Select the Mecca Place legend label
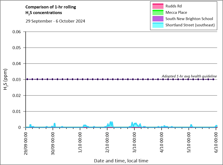Image resolution: width=223 pixels, height=165 pixels. coord(176,12)
